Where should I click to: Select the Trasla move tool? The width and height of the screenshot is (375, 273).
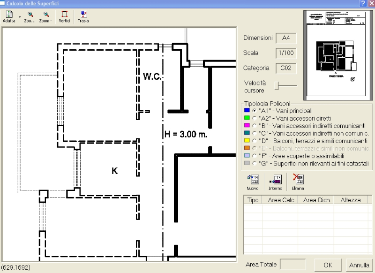pos(83,16)
